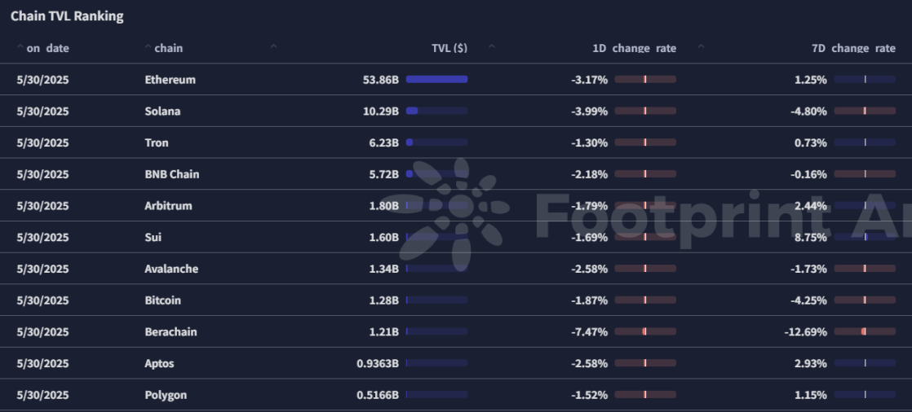This screenshot has height=412, width=912.
Task: Sort by the 7D change rate header
Action: click(x=853, y=48)
